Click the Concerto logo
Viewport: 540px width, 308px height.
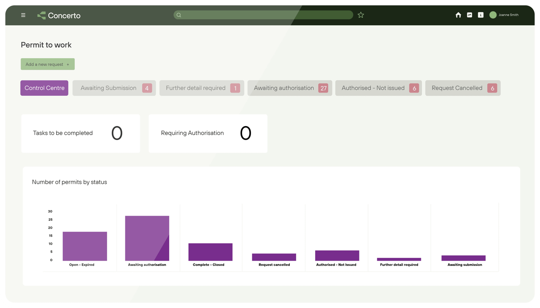pyautogui.click(x=59, y=16)
